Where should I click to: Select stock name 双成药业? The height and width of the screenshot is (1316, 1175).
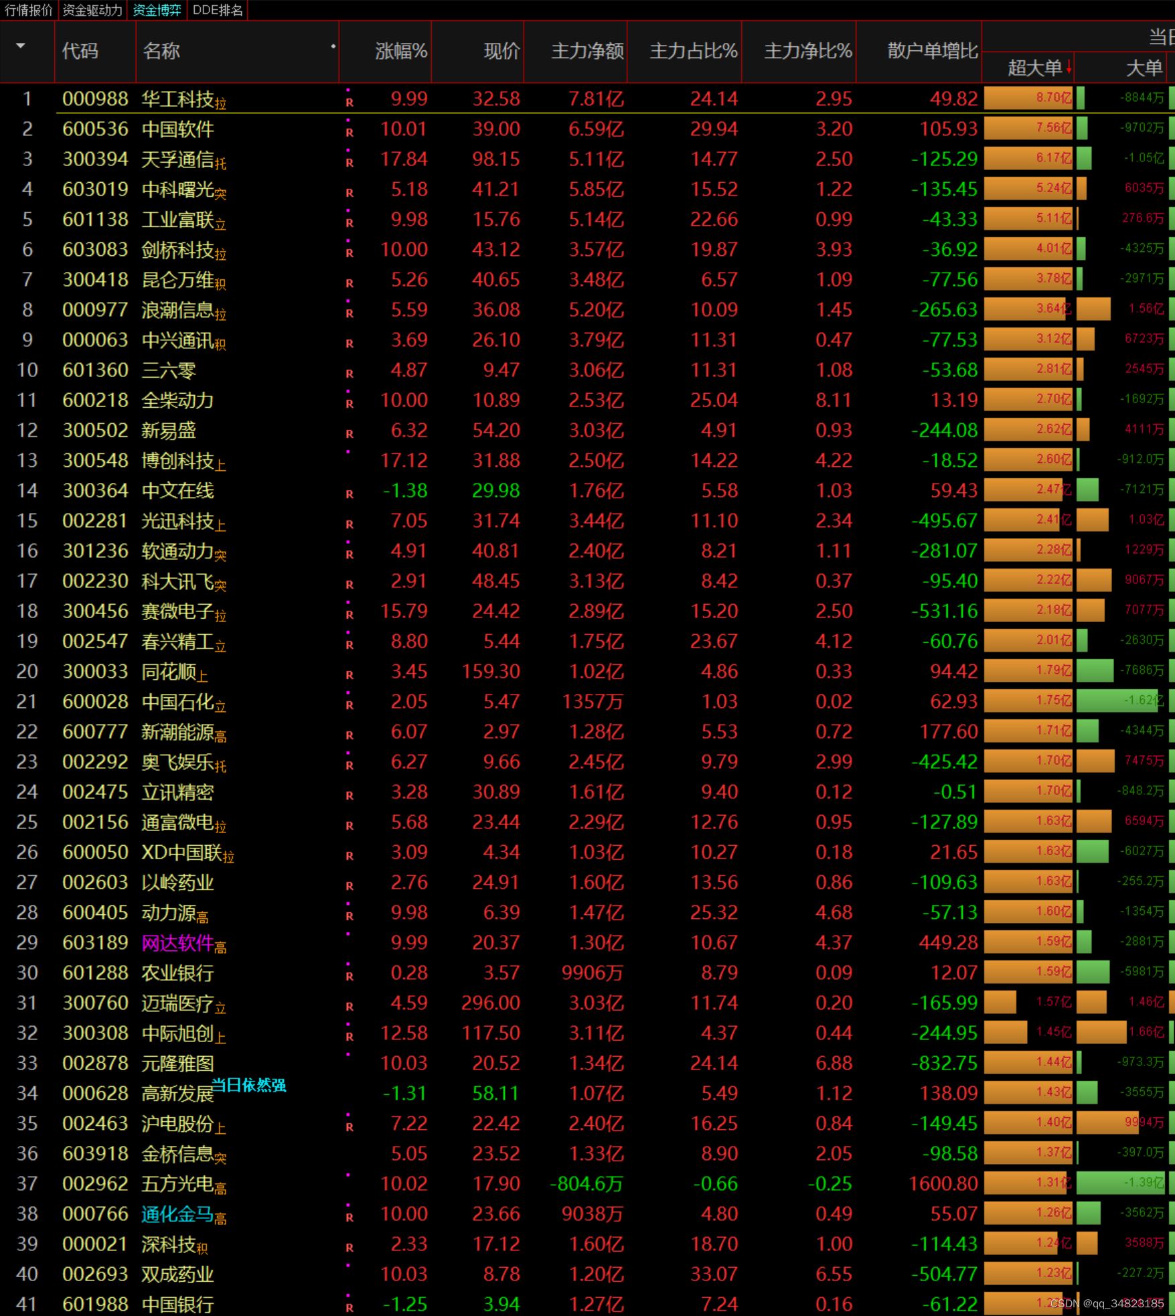177,1274
